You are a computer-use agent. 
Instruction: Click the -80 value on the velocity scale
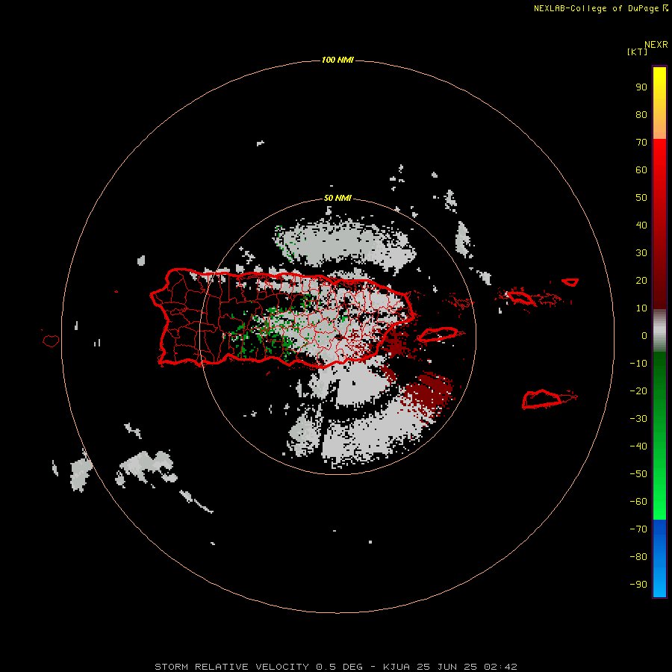point(638,557)
